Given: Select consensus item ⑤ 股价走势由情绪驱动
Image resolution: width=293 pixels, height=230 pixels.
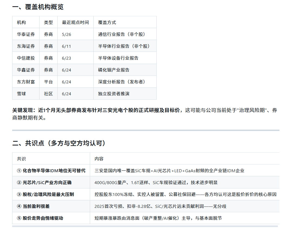Looking at the screenshot, I should click(x=40, y=218).
